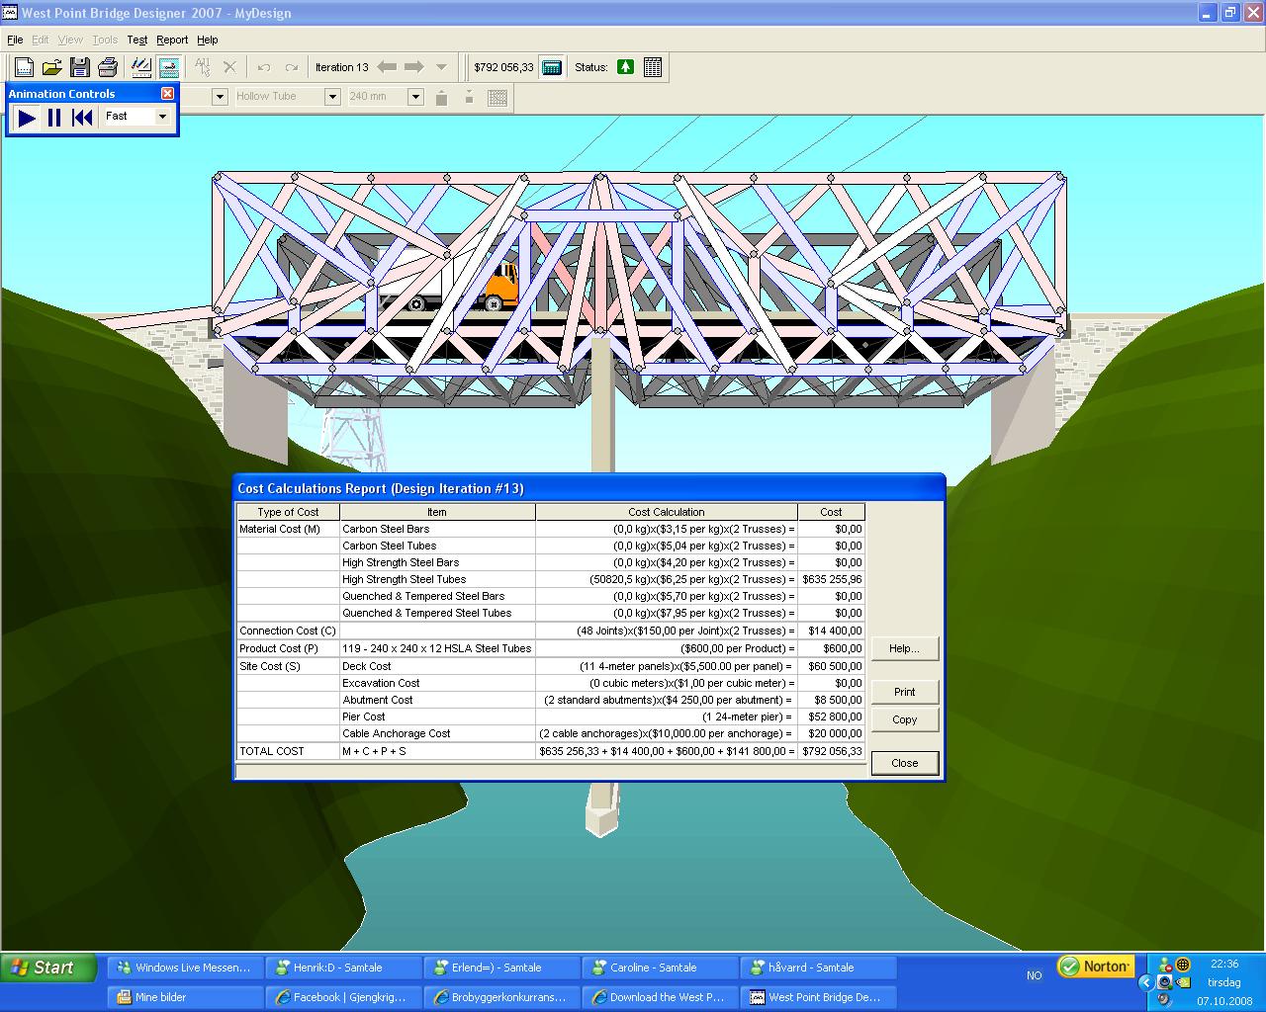Switch to Windows Live Messenger taskbar button
Screen dimensions: 1266x1012
[185, 968]
